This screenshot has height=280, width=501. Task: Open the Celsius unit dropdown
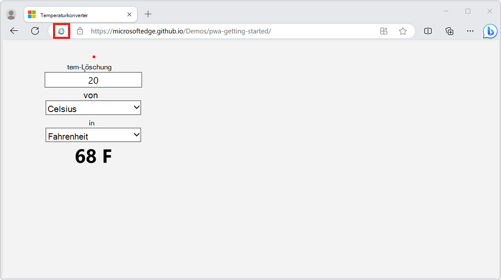[93, 107]
